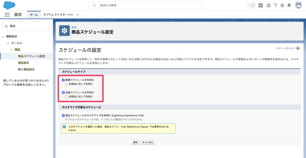This screenshot has width=306, height=158.
Task: Click the スケジュールの設定 heading
Action: point(80,50)
